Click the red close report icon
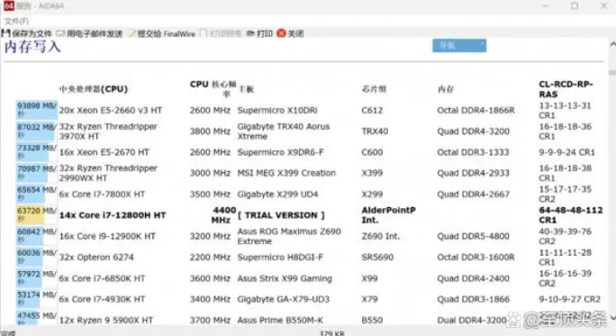 (281, 33)
